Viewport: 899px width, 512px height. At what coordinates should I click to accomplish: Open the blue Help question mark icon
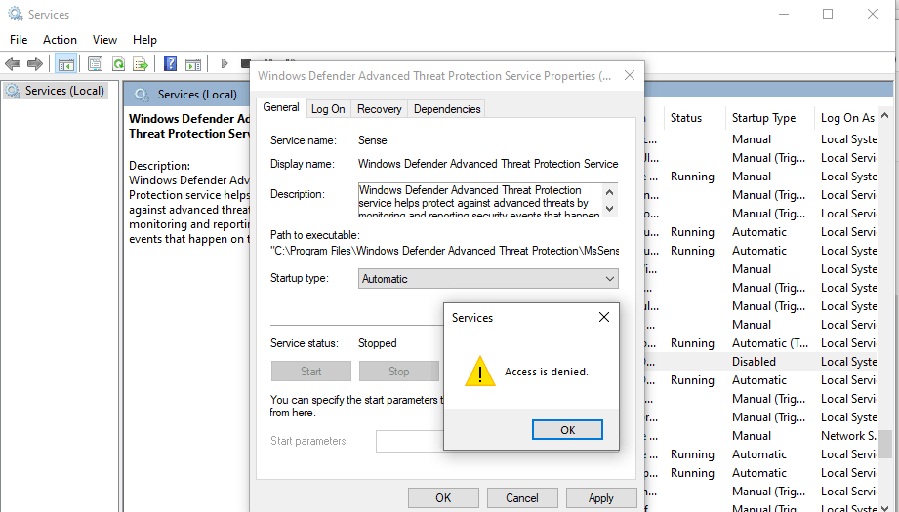[170, 63]
